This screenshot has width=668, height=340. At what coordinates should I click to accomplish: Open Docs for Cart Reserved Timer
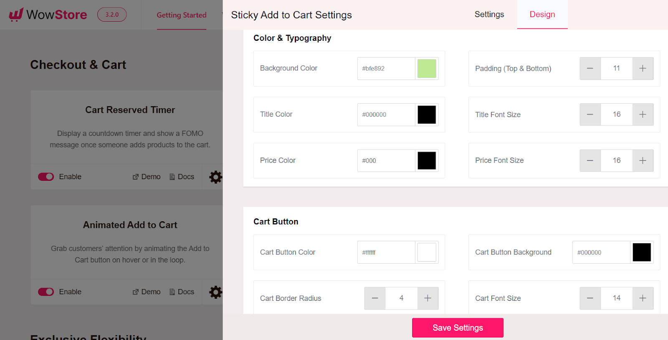pyautogui.click(x=171, y=177)
